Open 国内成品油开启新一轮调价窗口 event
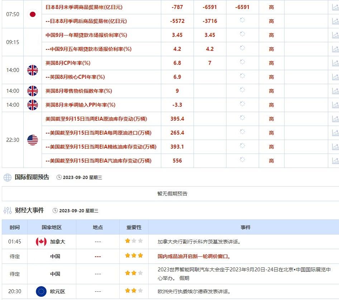Image resolution: width=339 pixels, height=300 pixels. 194,256
